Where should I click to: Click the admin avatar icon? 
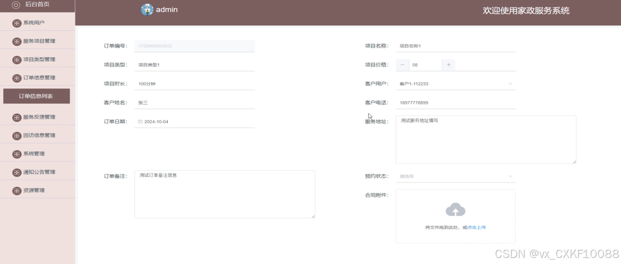(x=147, y=10)
